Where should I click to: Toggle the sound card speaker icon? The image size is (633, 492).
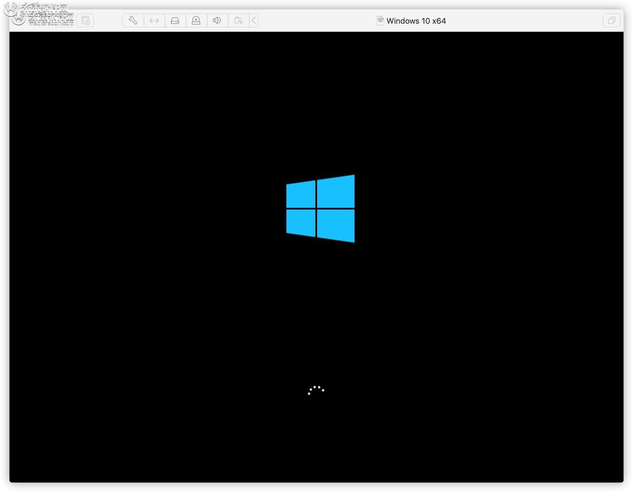point(217,20)
